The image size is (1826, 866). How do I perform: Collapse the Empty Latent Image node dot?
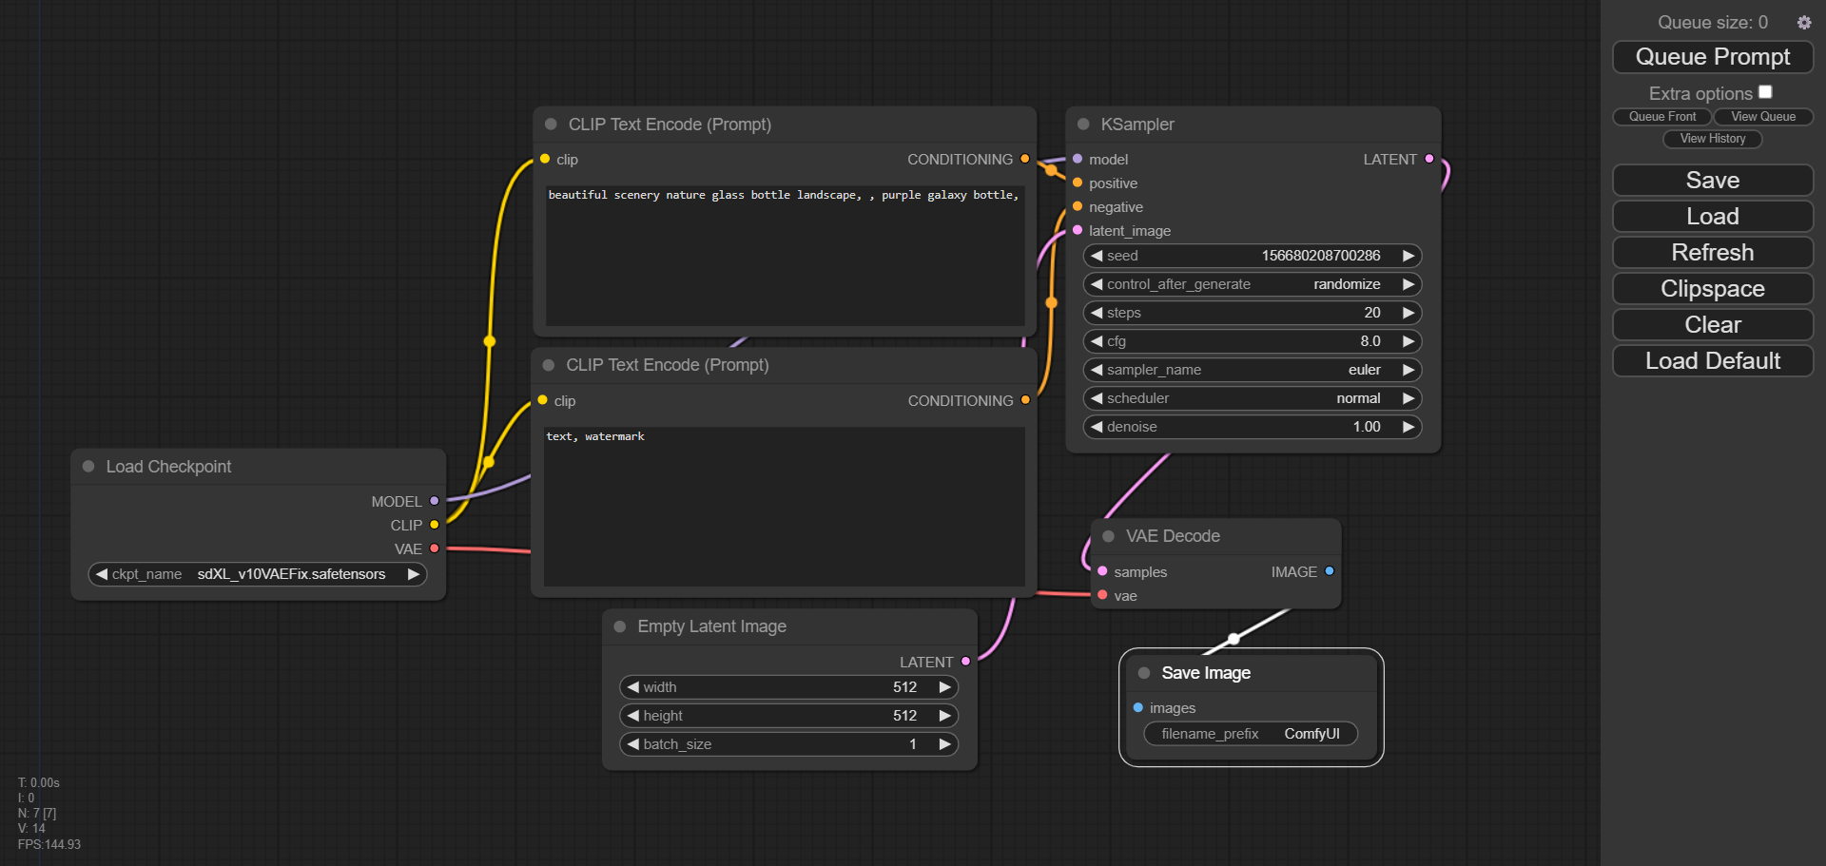coord(620,626)
